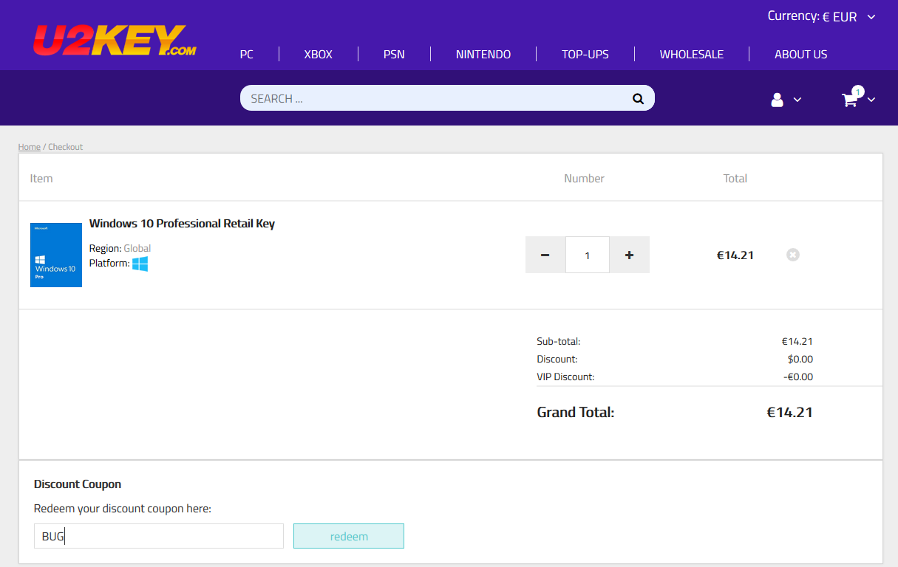
Task: Click the redeem coupon button
Action: (349, 536)
